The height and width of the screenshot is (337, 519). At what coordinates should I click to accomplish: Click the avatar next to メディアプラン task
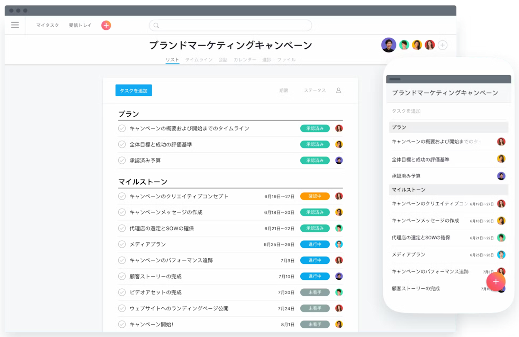pyautogui.click(x=339, y=244)
